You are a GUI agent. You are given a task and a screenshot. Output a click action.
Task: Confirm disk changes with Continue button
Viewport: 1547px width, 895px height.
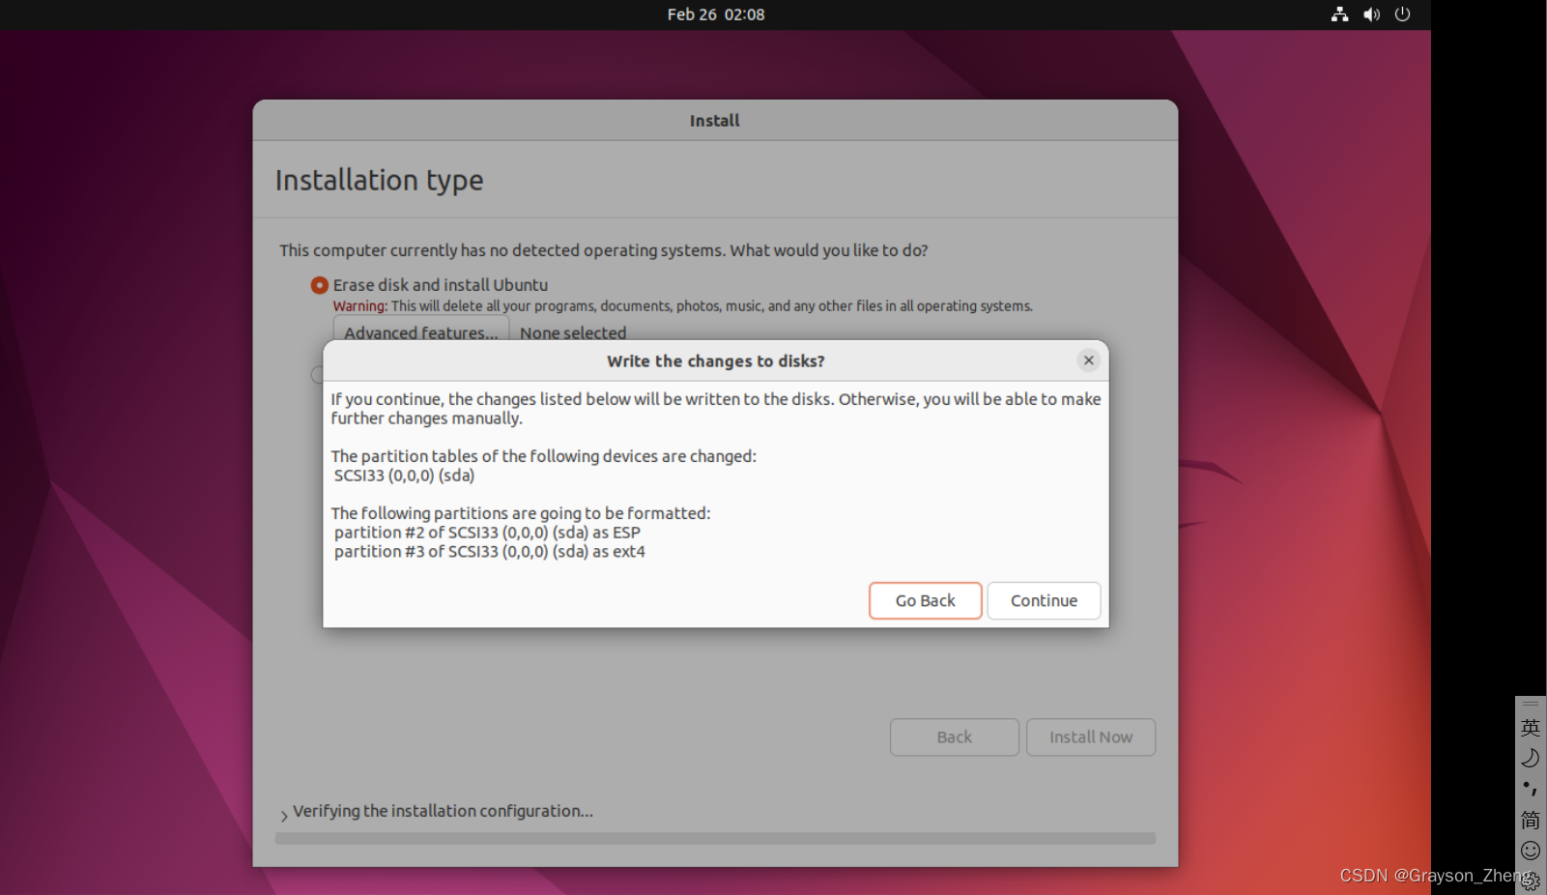1044,600
